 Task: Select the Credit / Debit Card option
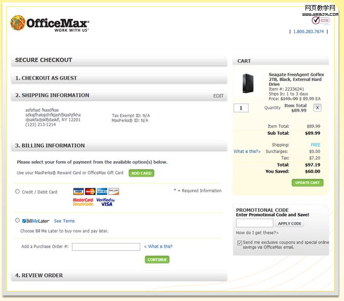tap(18, 191)
